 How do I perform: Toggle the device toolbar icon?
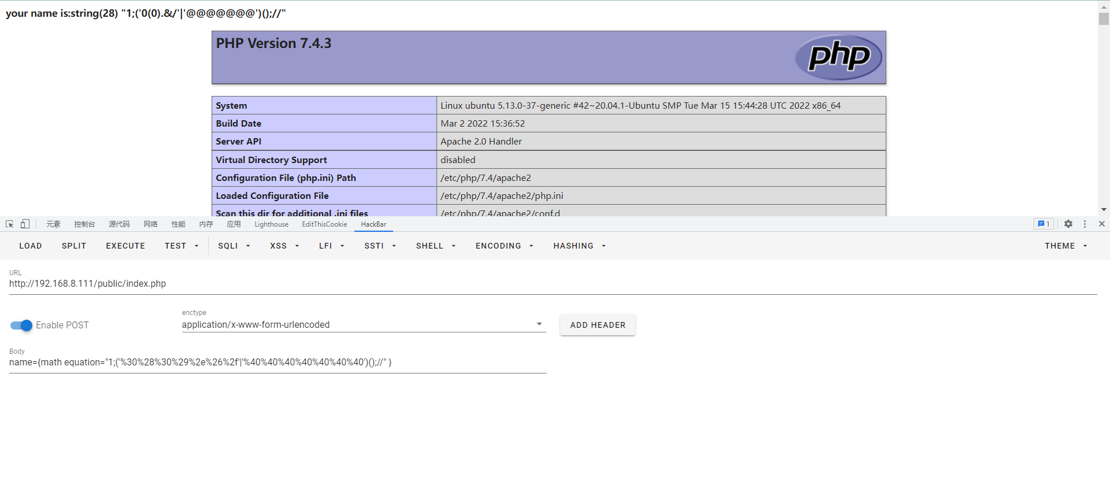pos(25,224)
